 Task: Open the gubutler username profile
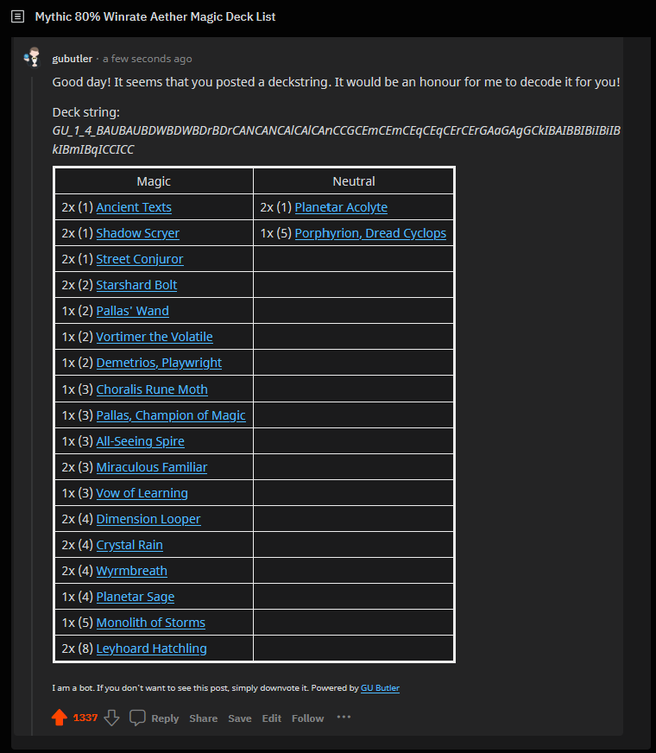pyautogui.click(x=72, y=59)
